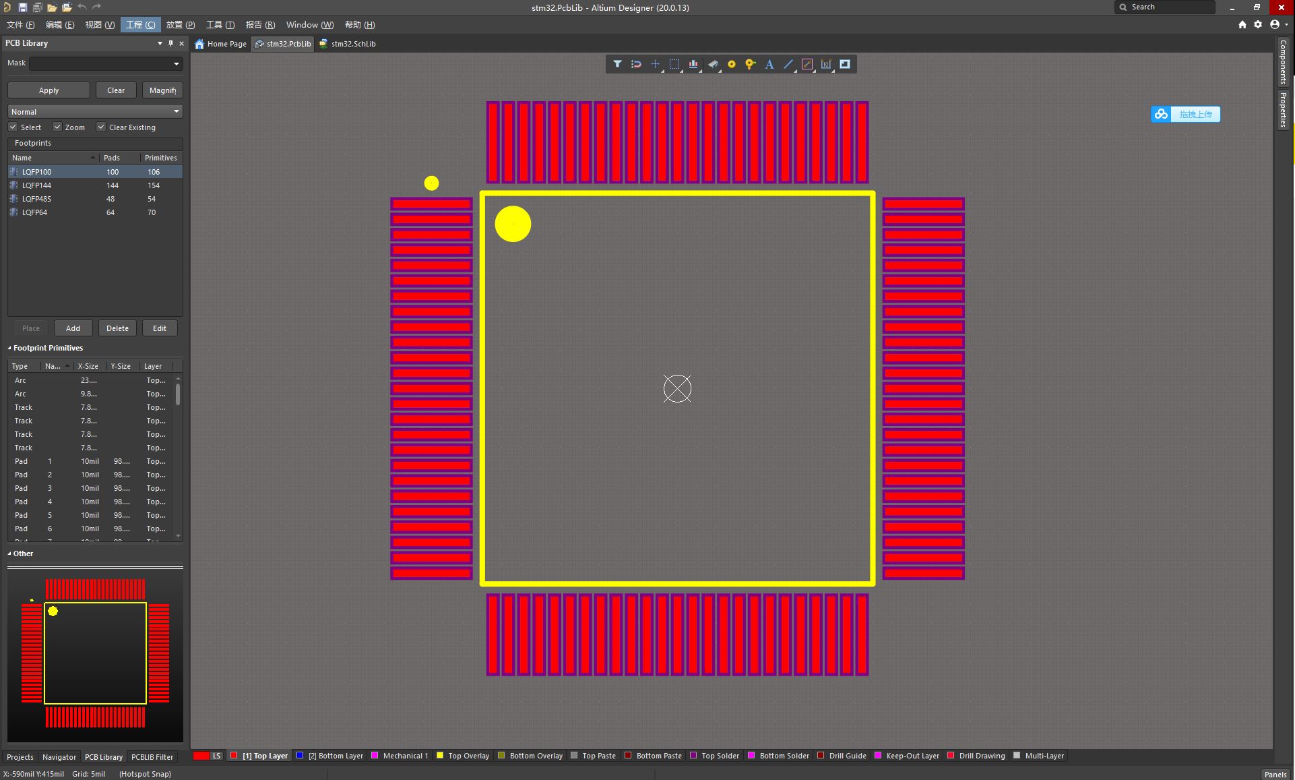Screen dimensions: 1295x780
Task: Click the Search field in title bar
Action: tap(1166, 7)
